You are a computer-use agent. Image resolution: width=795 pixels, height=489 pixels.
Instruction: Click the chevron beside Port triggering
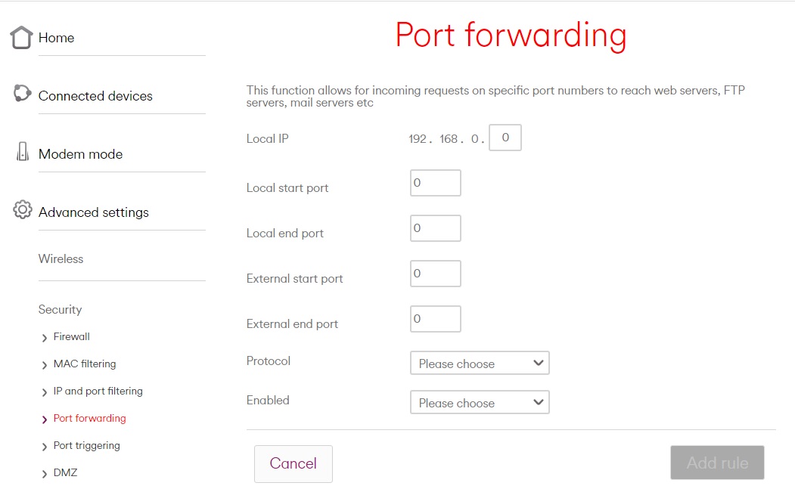[x=45, y=447]
